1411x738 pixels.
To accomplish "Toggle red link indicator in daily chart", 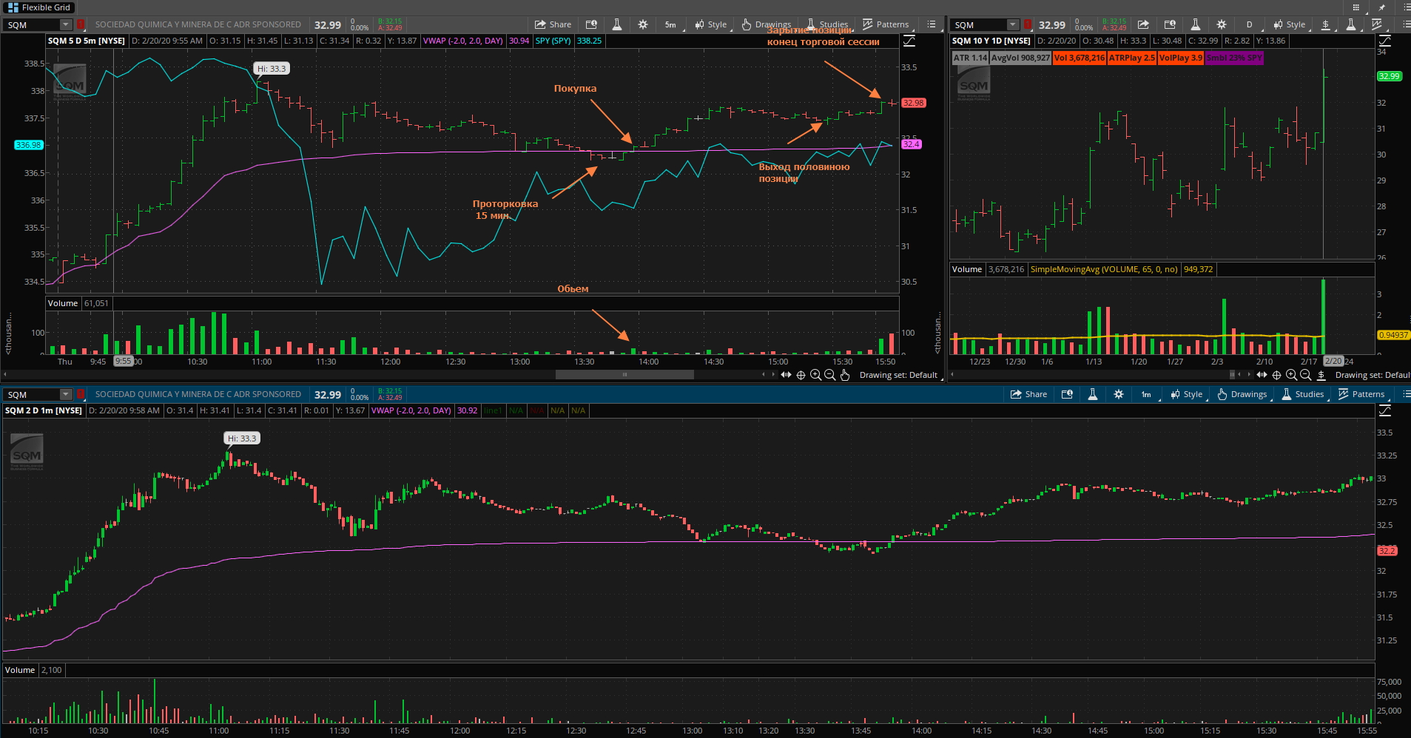I will tap(1028, 24).
